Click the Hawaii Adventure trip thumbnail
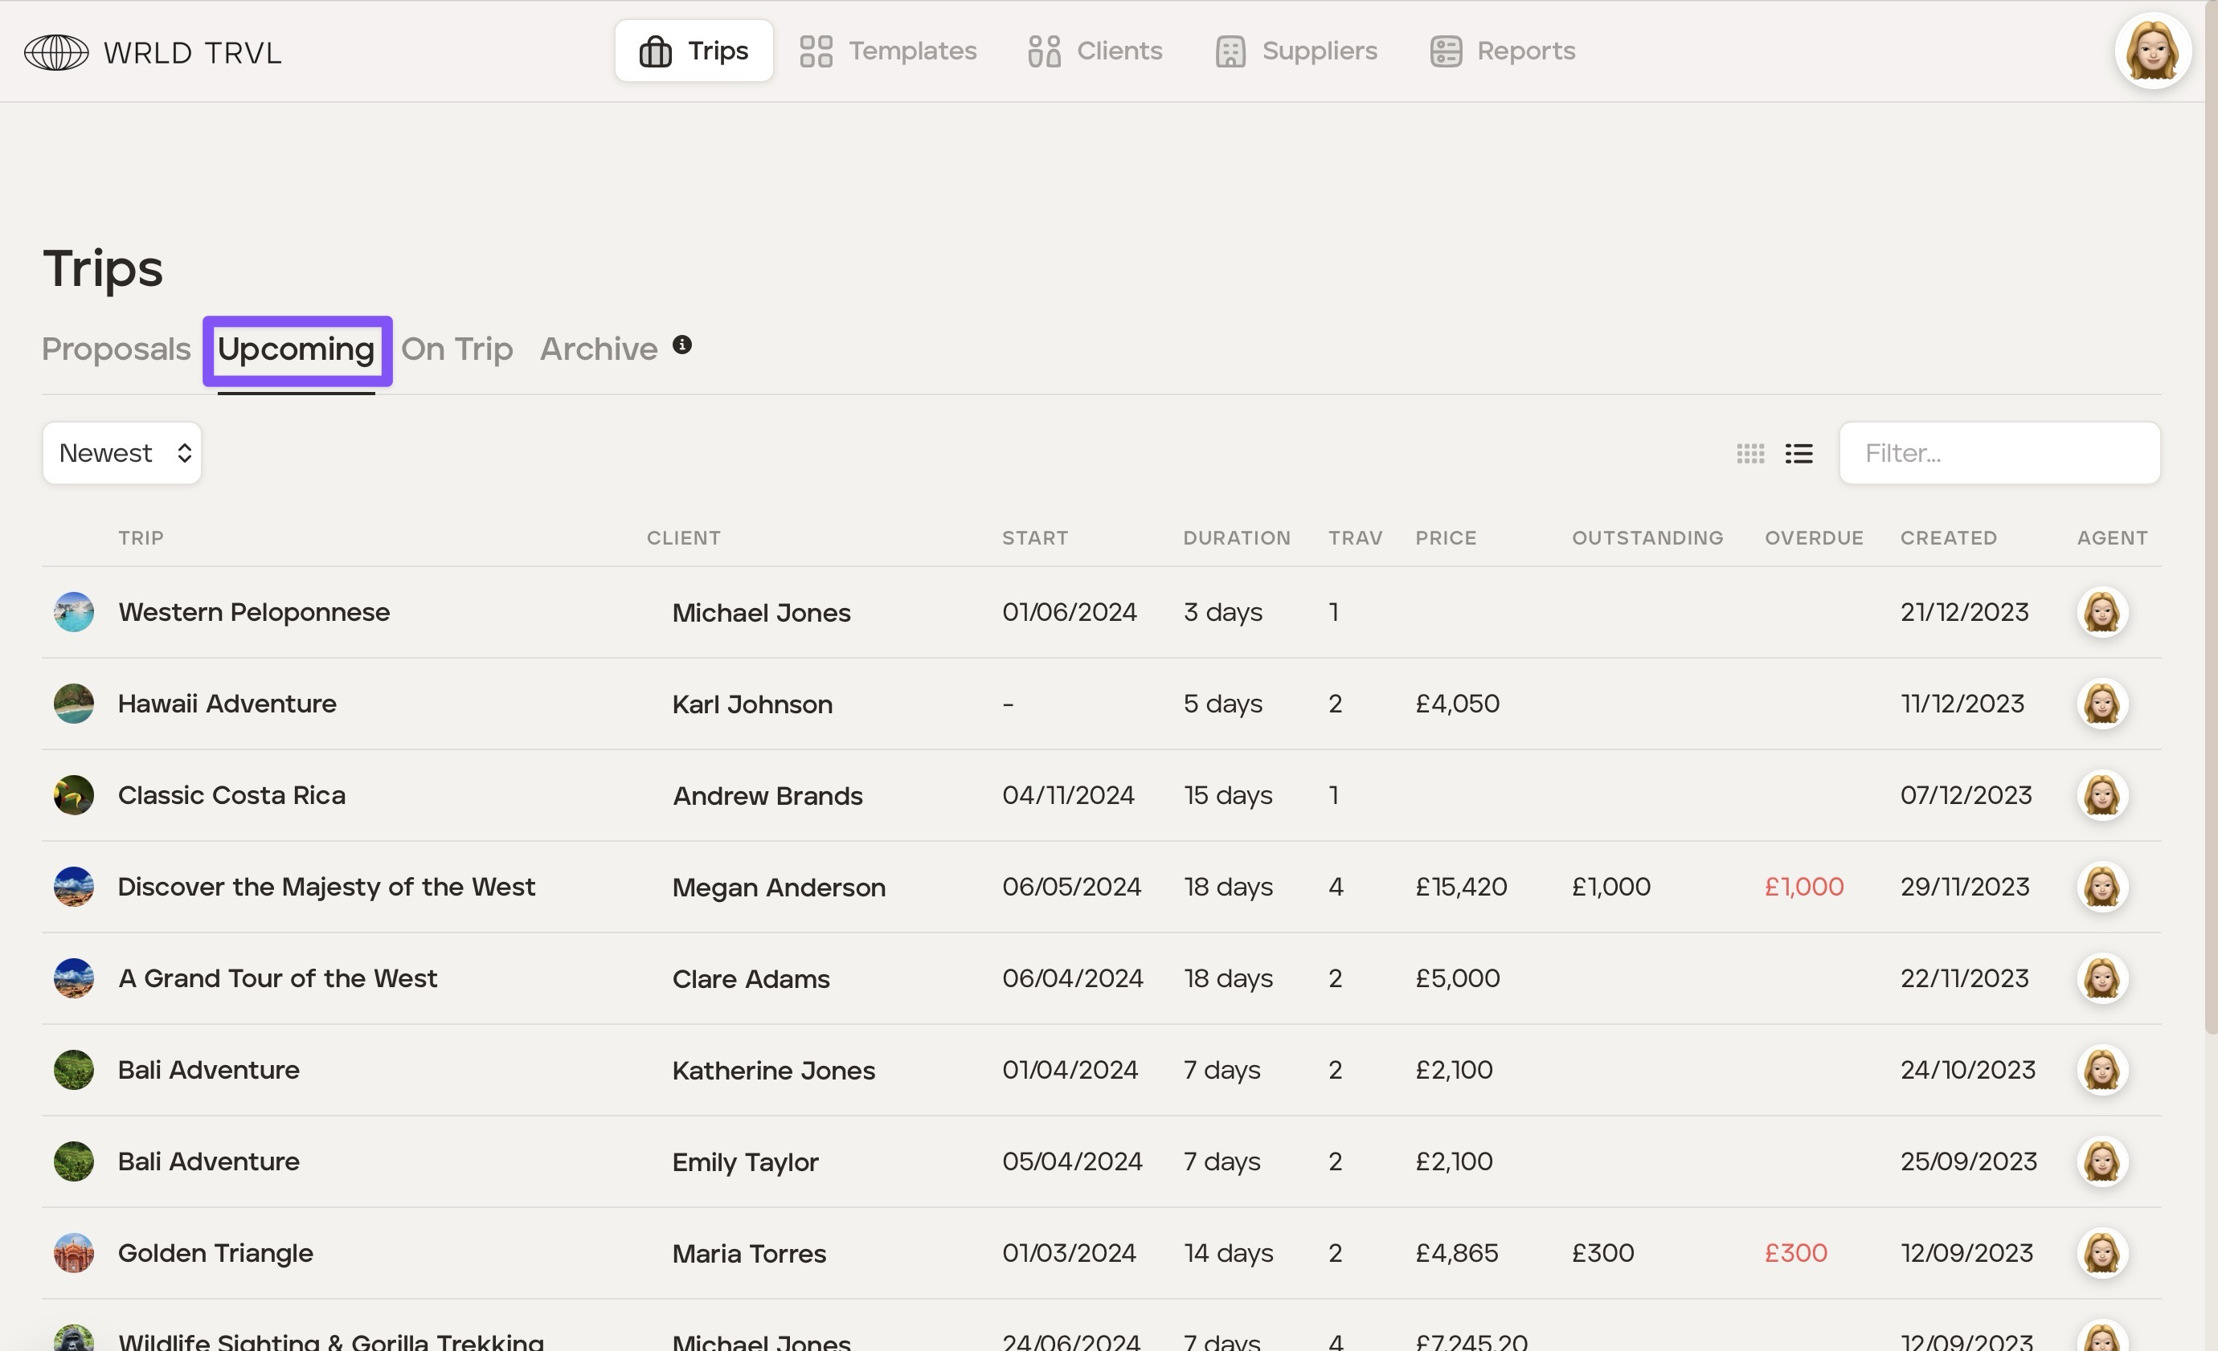This screenshot has height=1351, width=2218. (74, 704)
